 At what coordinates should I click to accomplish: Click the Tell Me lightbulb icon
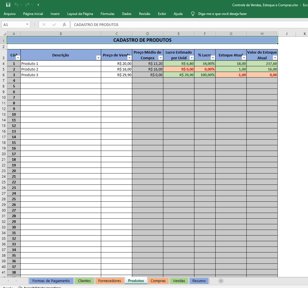point(193,14)
